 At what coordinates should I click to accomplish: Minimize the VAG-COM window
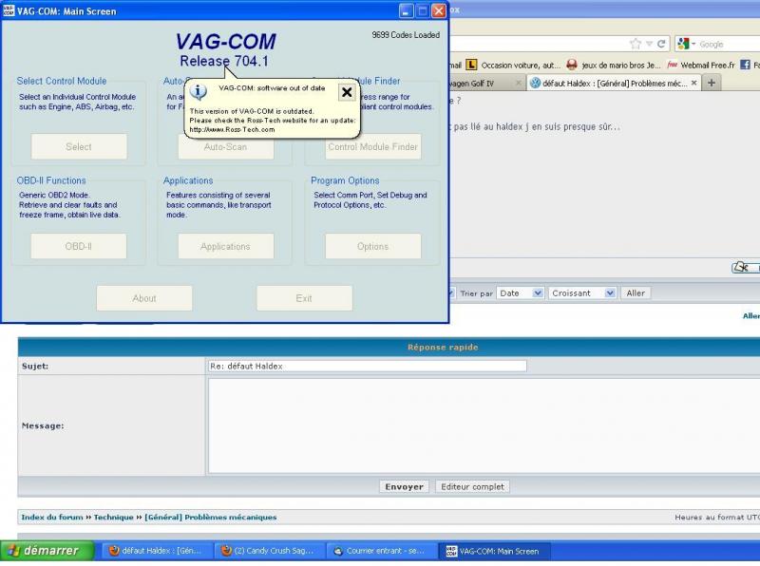(407, 10)
